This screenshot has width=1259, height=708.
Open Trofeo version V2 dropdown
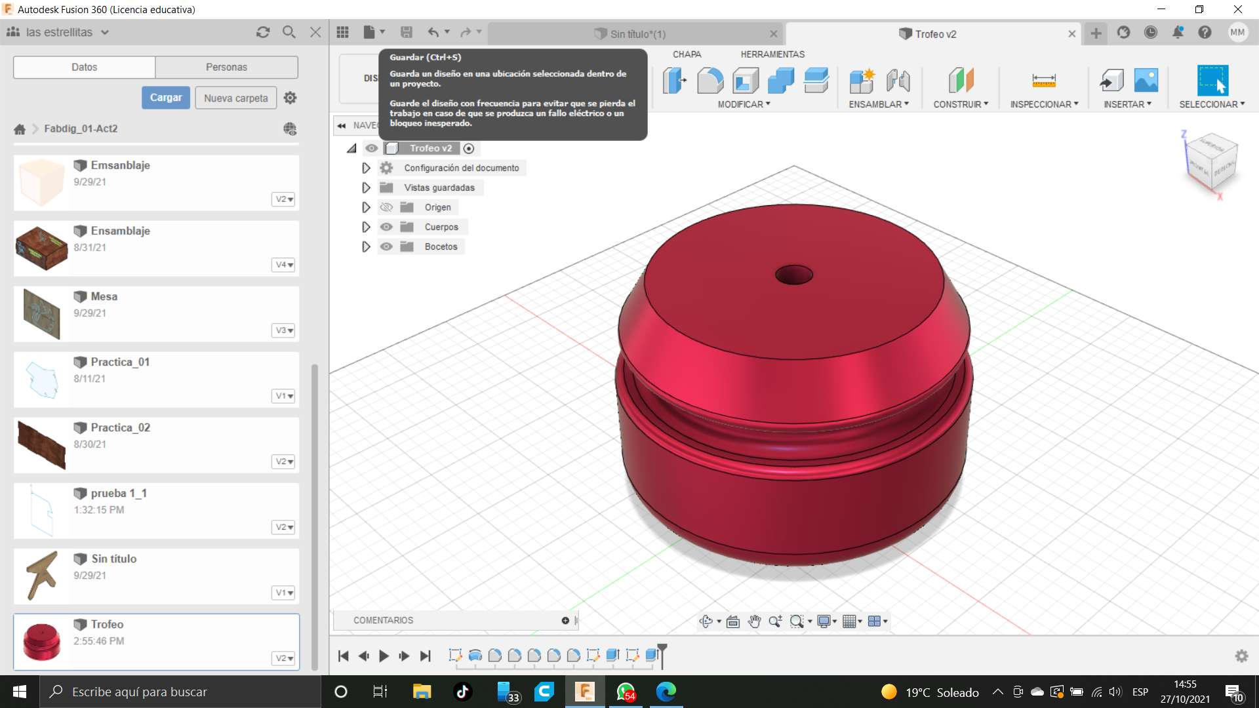[x=284, y=658]
